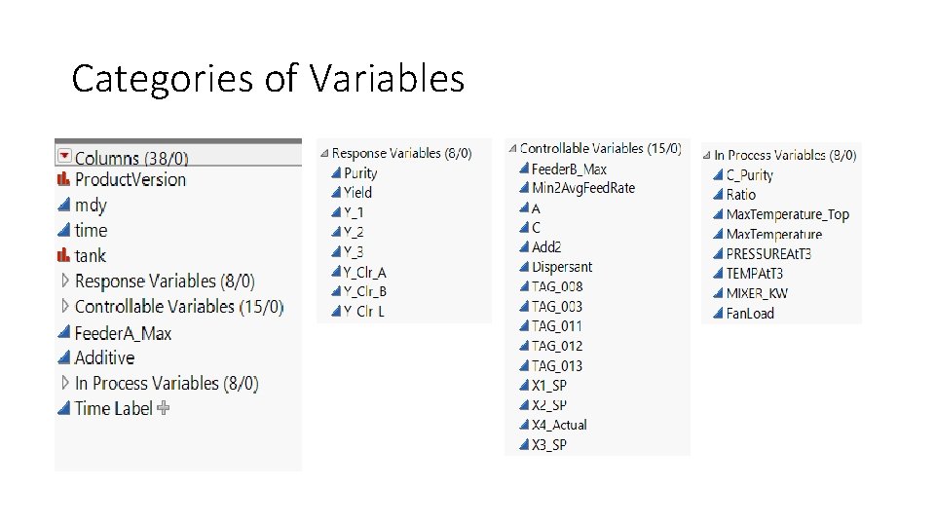The image size is (935, 526).
Task: Select the MIXER_KW column
Action: tap(757, 293)
